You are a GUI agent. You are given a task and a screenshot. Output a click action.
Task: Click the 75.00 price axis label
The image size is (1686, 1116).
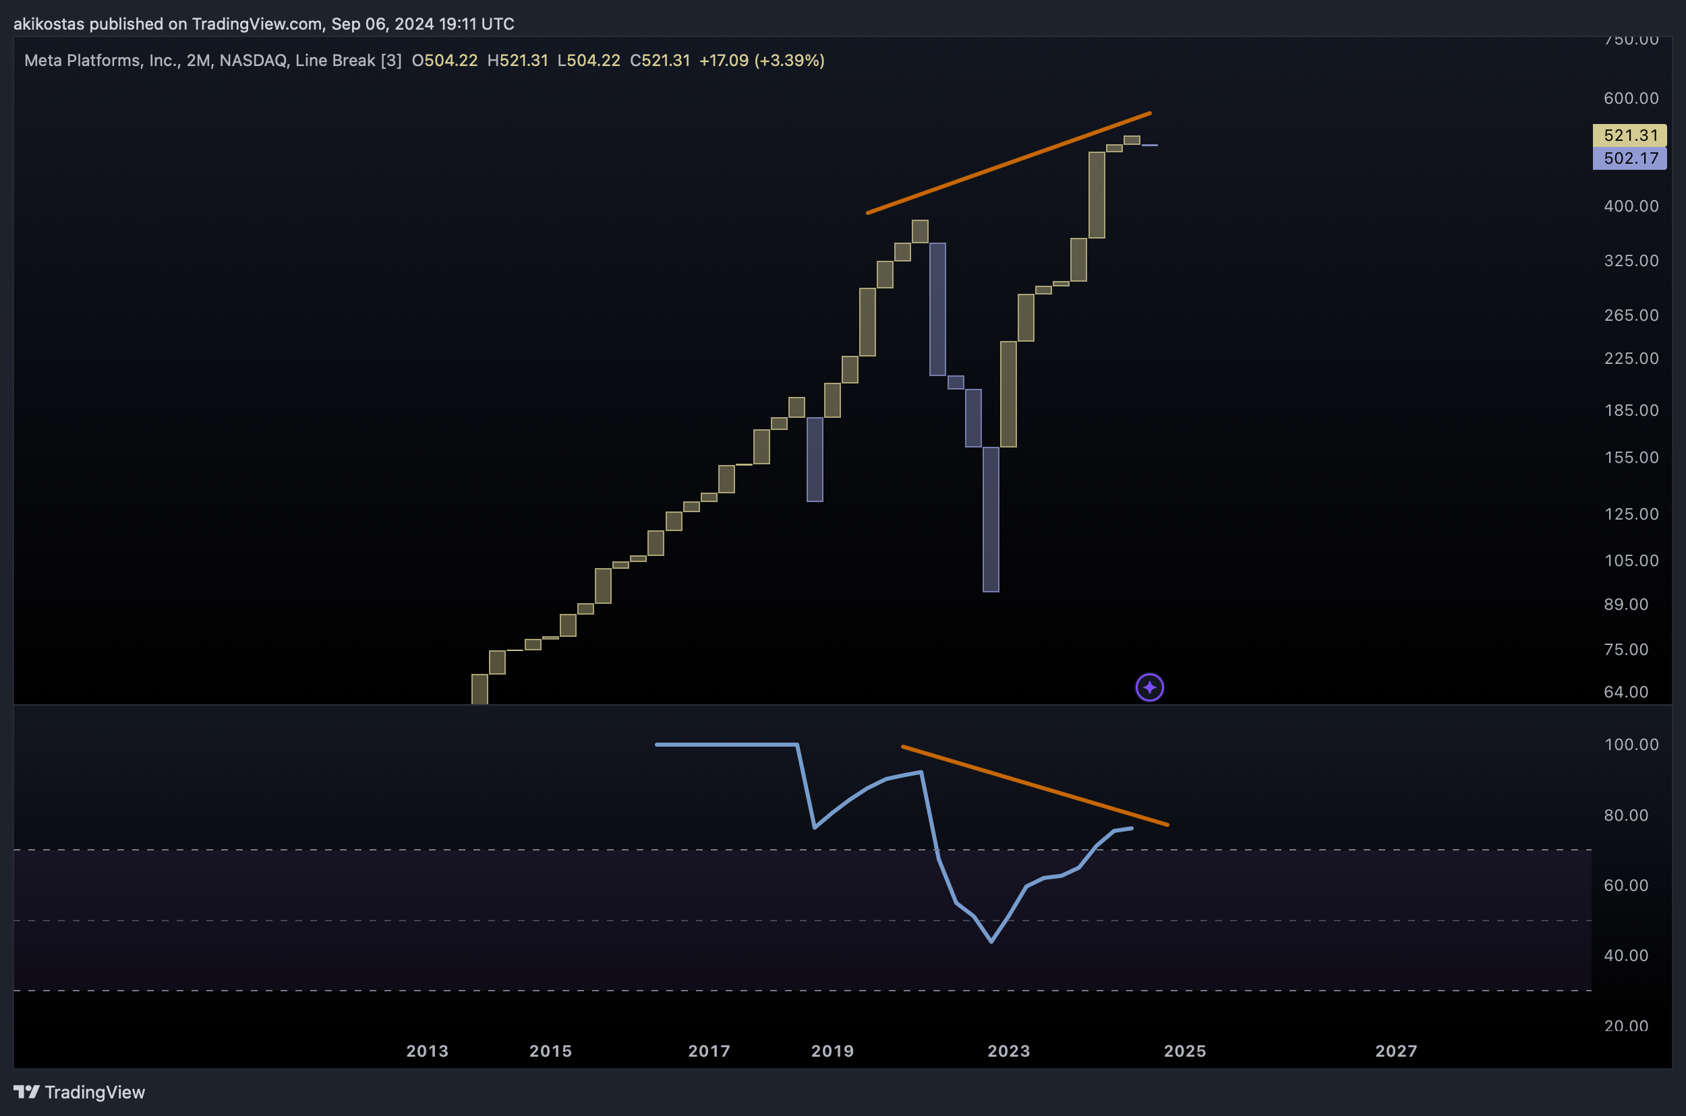(x=1626, y=649)
